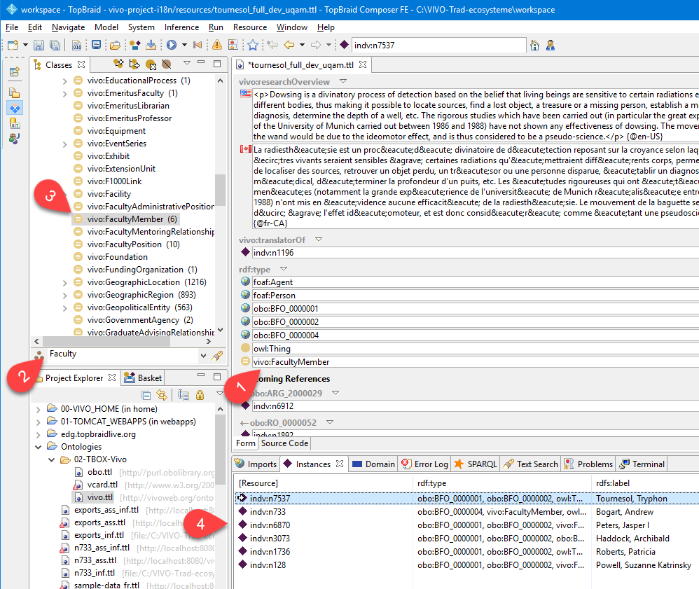This screenshot has width=699, height=589.
Task: Expand the vivo:GeographicLocation class node
Action: pyautogui.click(x=64, y=283)
